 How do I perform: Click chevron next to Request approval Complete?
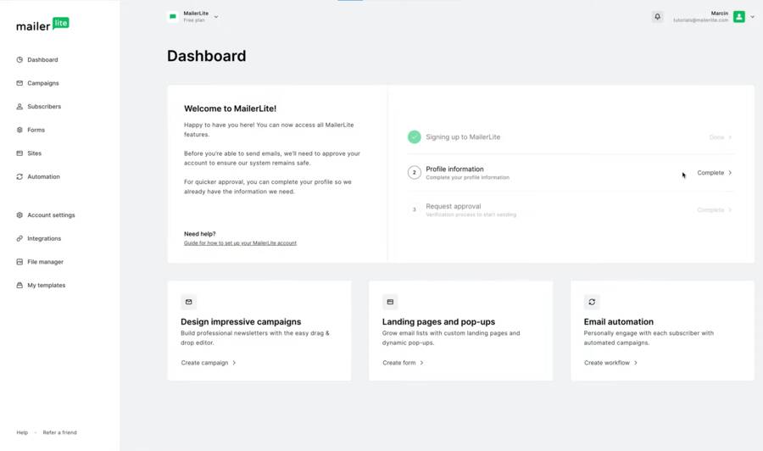pyautogui.click(x=730, y=210)
